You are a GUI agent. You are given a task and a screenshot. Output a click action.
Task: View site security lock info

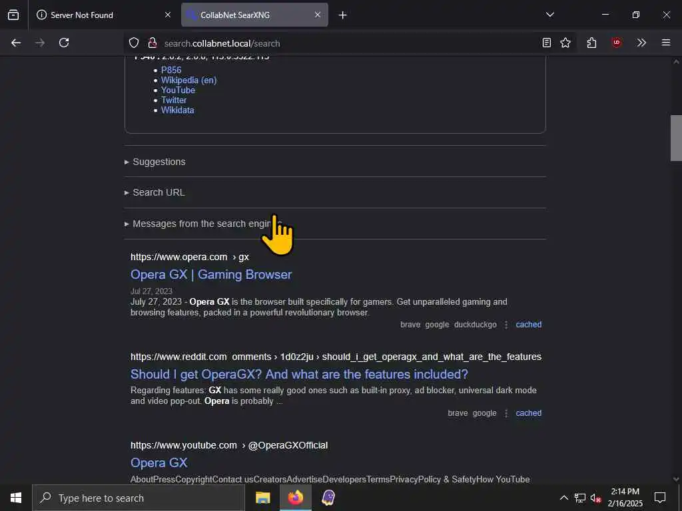point(153,43)
